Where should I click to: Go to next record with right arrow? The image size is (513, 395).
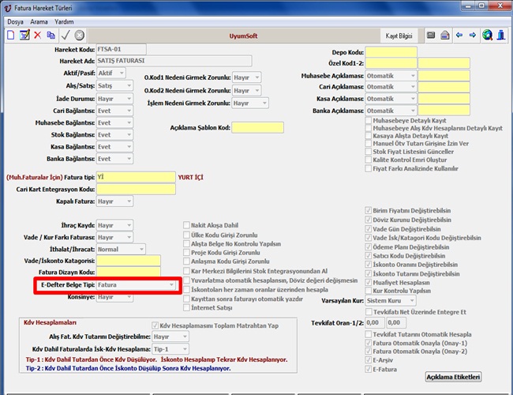[473, 35]
